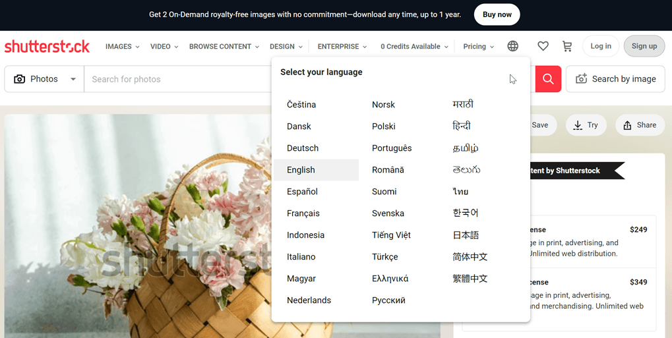The width and height of the screenshot is (672, 338).
Task: Pick हिन्दी from language list
Action: point(462,126)
